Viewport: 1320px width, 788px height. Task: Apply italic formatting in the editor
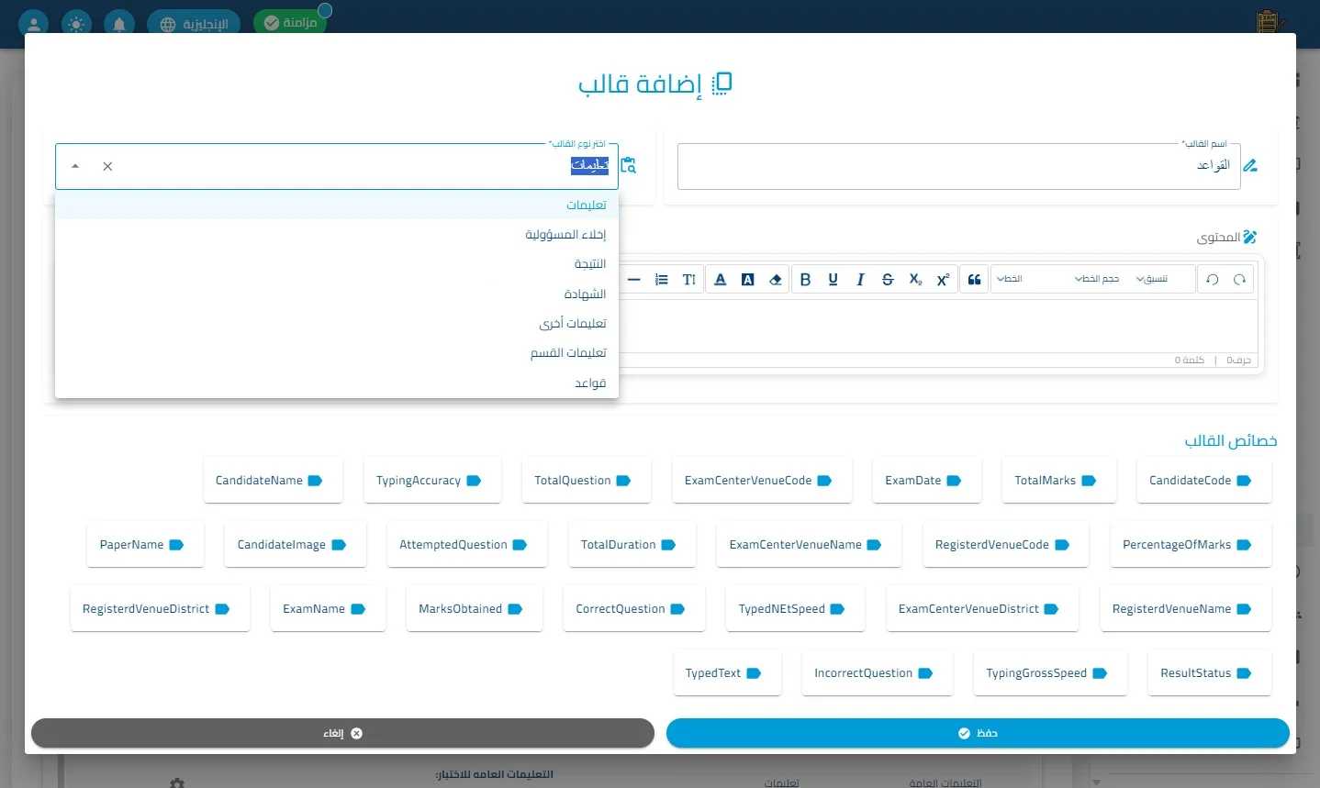point(860,280)
